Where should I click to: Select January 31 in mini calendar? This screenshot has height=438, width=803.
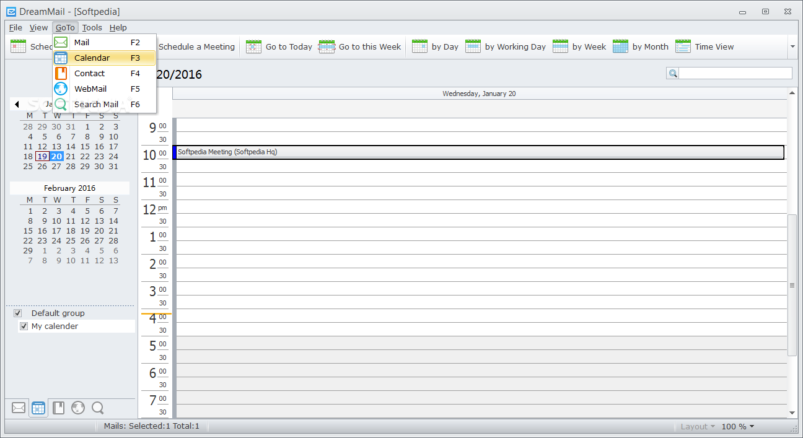click(113, 167)
